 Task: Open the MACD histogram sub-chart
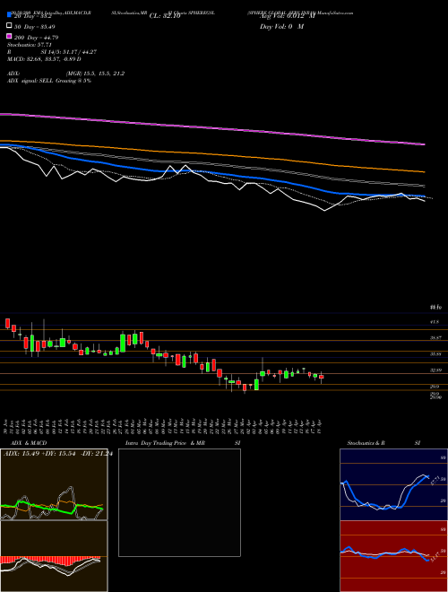[x=54, y=556]
